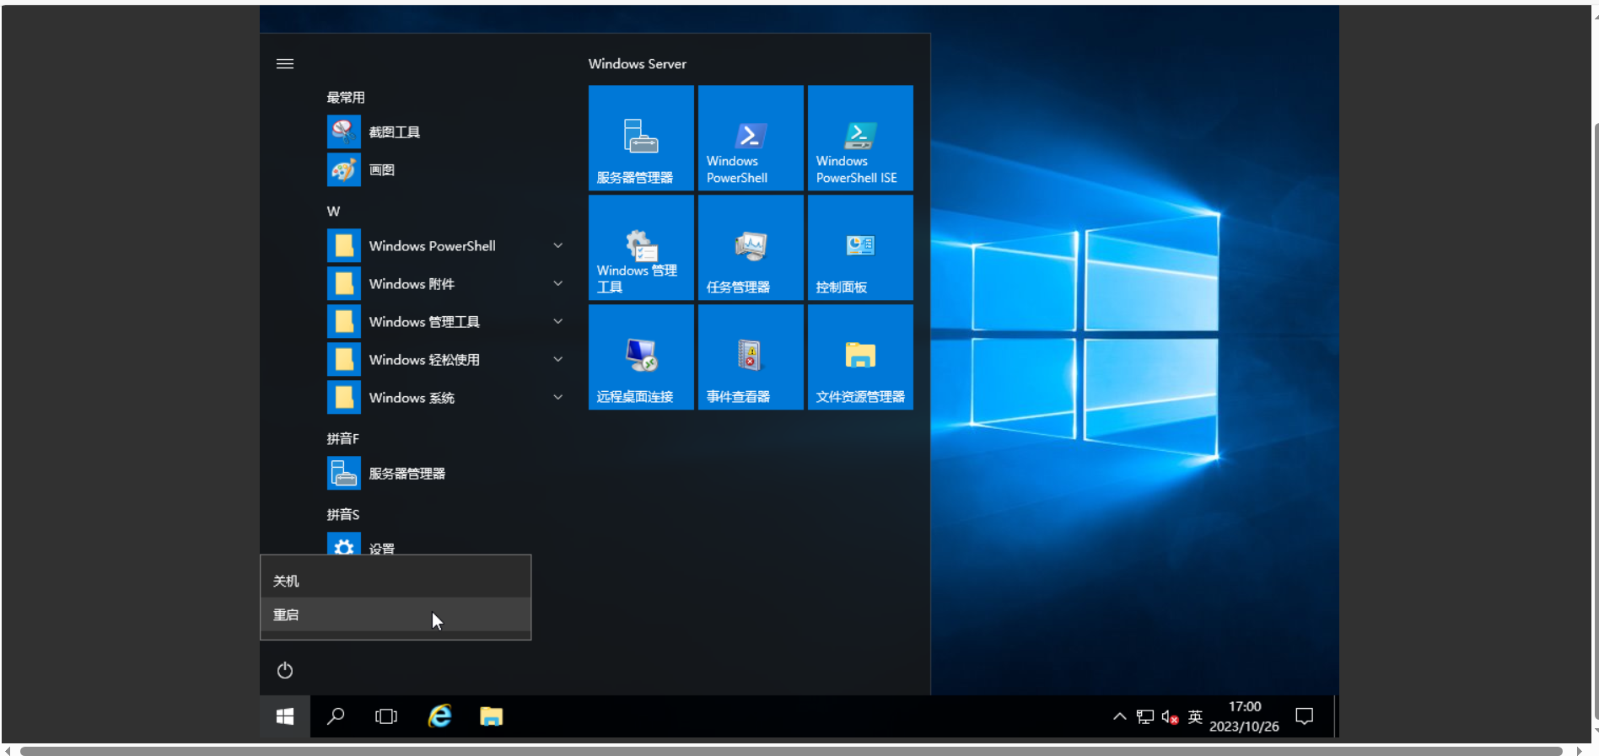Open the 远程桌面连接 tile
Image resolution: width=1599 pixels, height=756 pixels.
point(641,357)
